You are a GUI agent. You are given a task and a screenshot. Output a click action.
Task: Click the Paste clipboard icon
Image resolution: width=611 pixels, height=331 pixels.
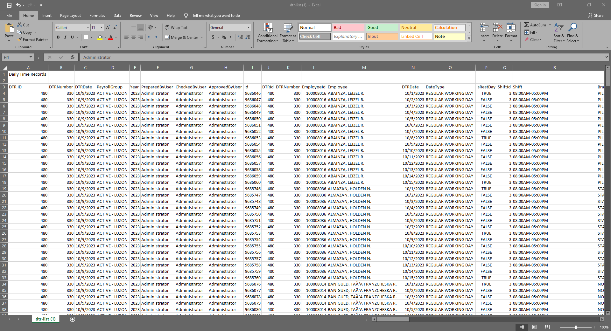click(x=9, y=28)
